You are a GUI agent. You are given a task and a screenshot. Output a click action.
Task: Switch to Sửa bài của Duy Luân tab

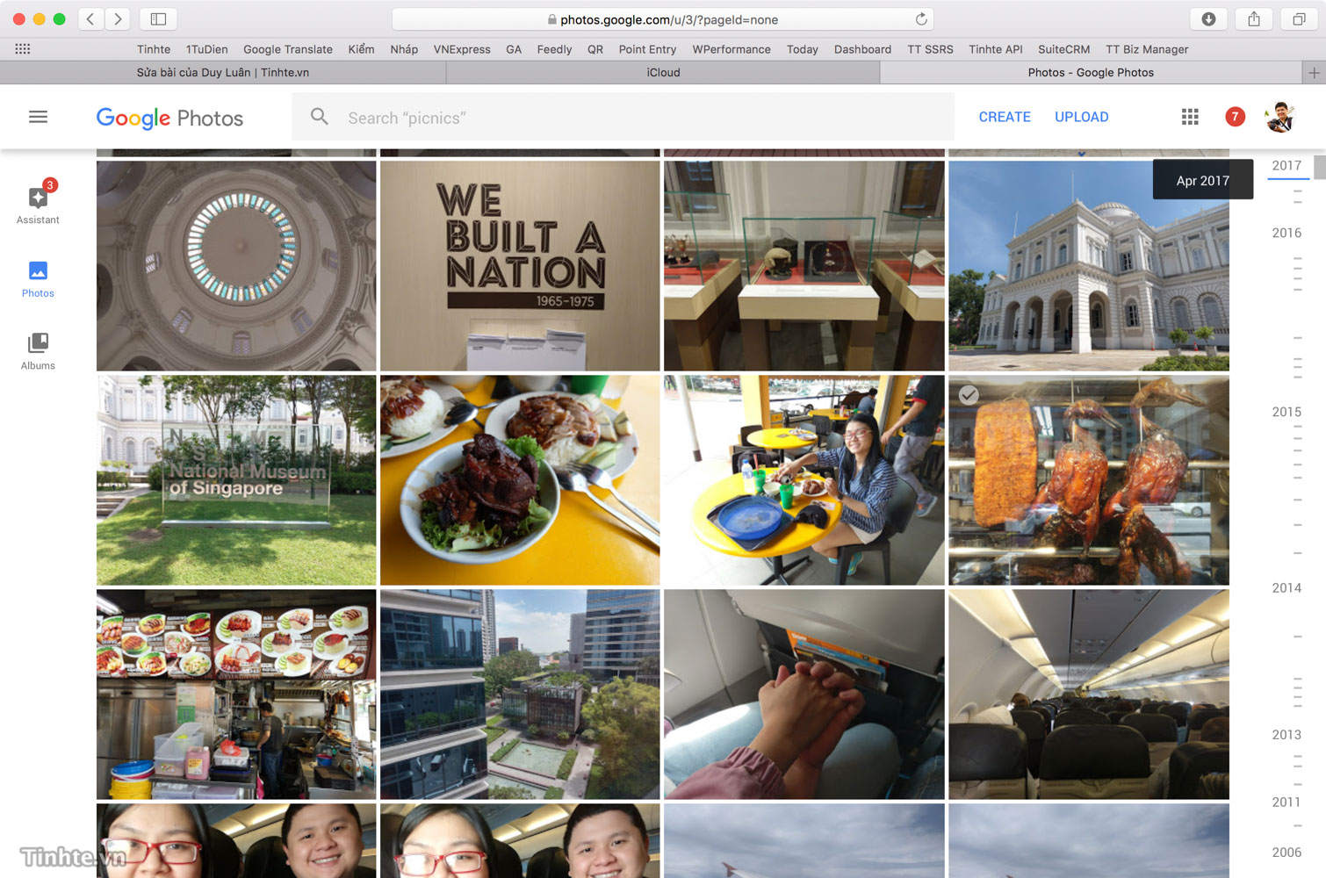coord(223,73)
